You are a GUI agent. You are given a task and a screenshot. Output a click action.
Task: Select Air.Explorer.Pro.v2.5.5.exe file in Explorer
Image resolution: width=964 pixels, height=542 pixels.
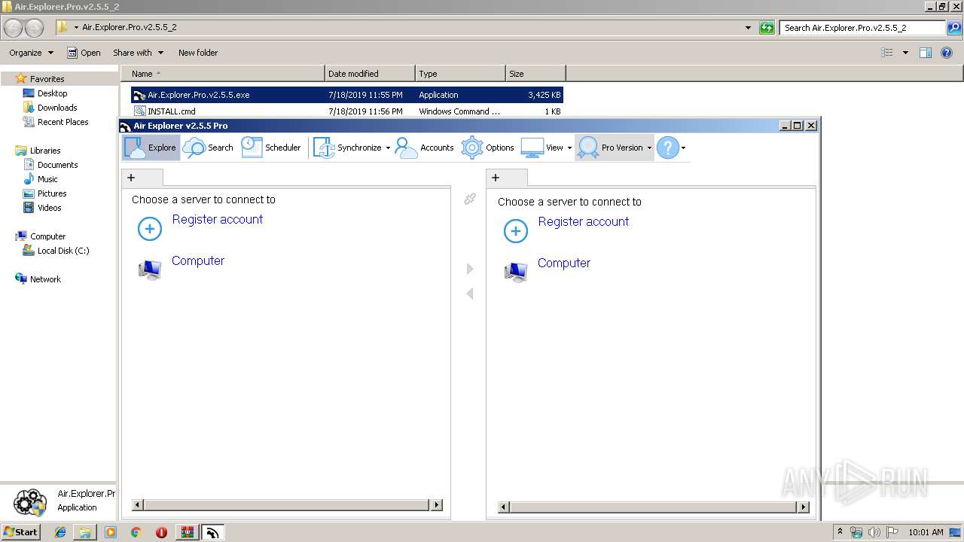click(x=346, y=95)
